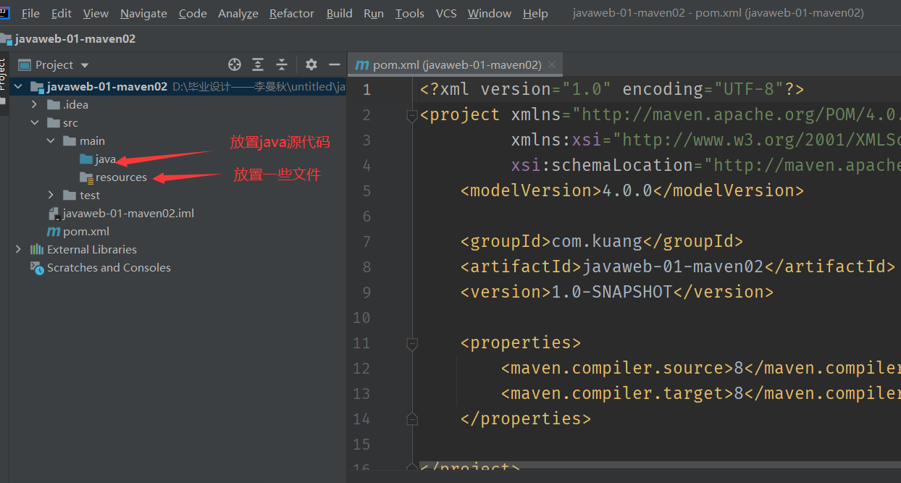Open the Code menu
Viewport: 901px width, 483px height.
point(193,13)
